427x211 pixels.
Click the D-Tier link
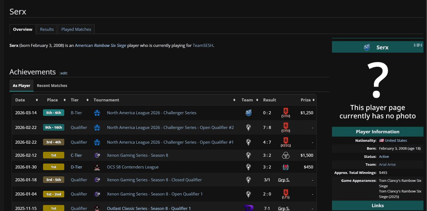(x=76, y=167)
